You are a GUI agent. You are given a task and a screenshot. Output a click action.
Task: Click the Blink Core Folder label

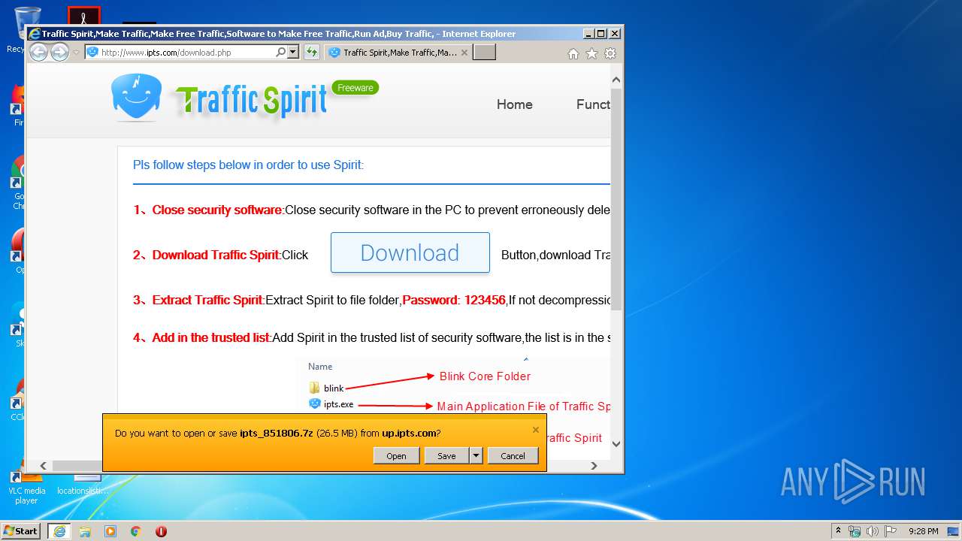pos(485,376)
